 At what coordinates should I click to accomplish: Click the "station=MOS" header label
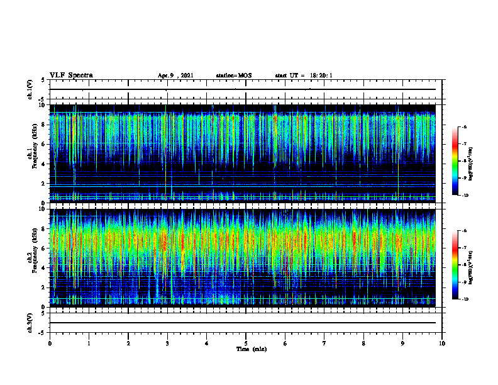(234, 75)
